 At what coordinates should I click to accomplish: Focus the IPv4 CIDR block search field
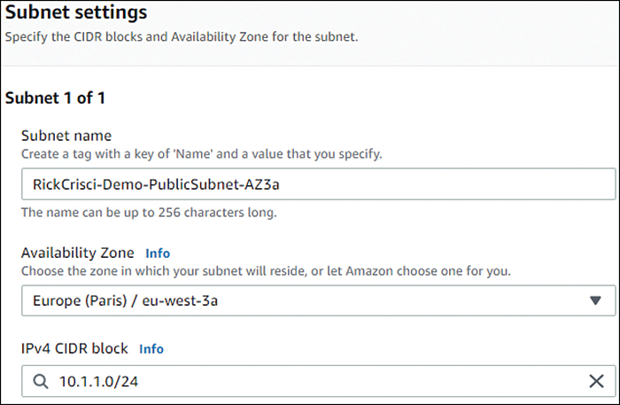point(318,381)
